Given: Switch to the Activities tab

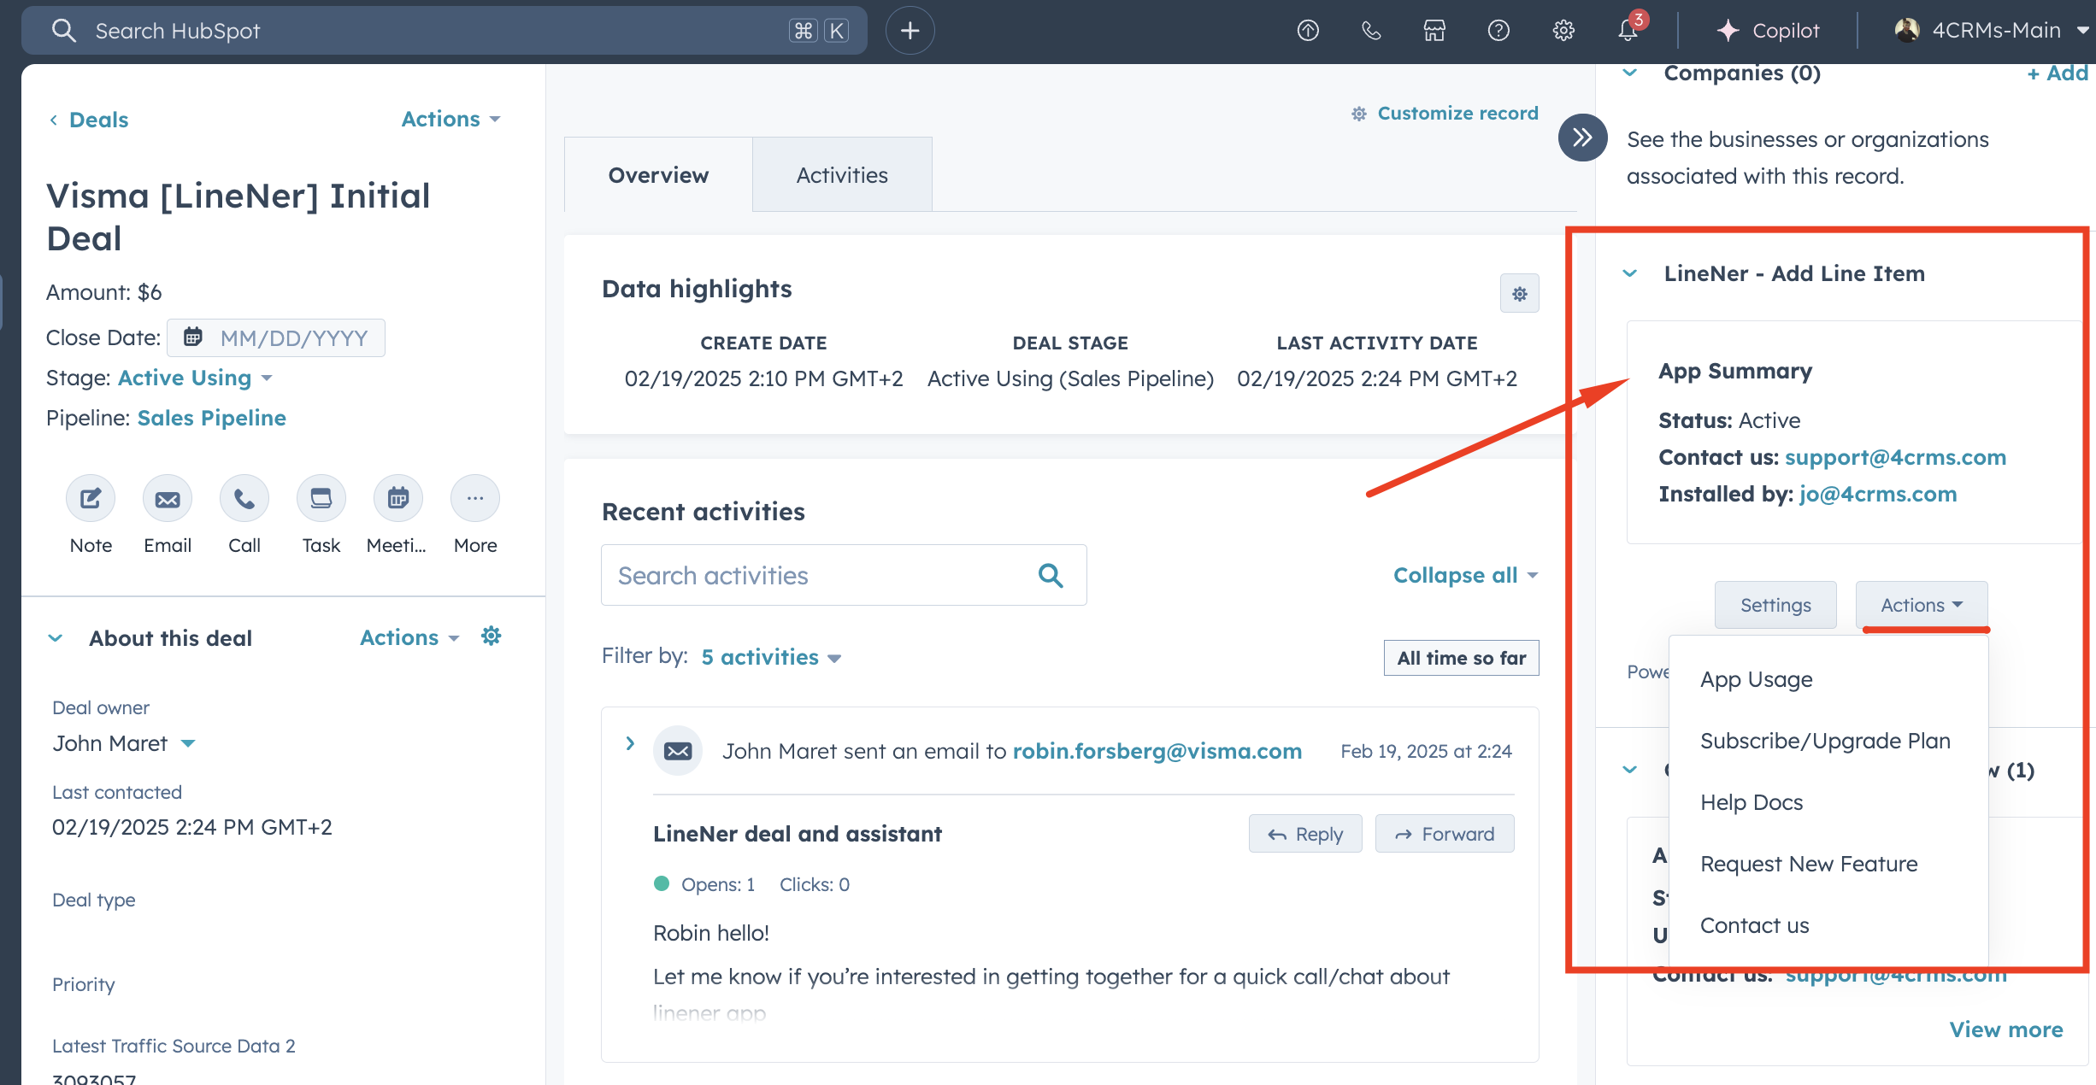Looking at the screenshot, I should coord(842,175).
